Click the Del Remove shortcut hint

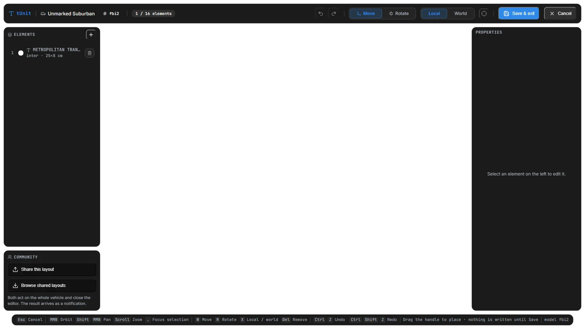coord(294,320)
